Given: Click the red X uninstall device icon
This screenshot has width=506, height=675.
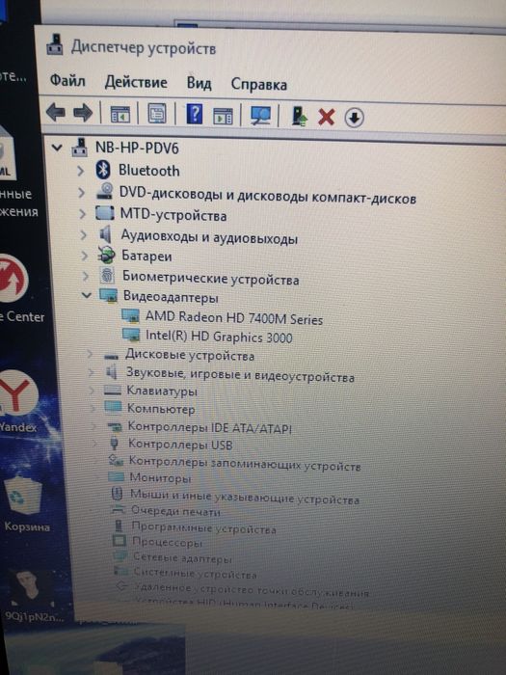Looking at the screenshot, I should click(326, 117).
